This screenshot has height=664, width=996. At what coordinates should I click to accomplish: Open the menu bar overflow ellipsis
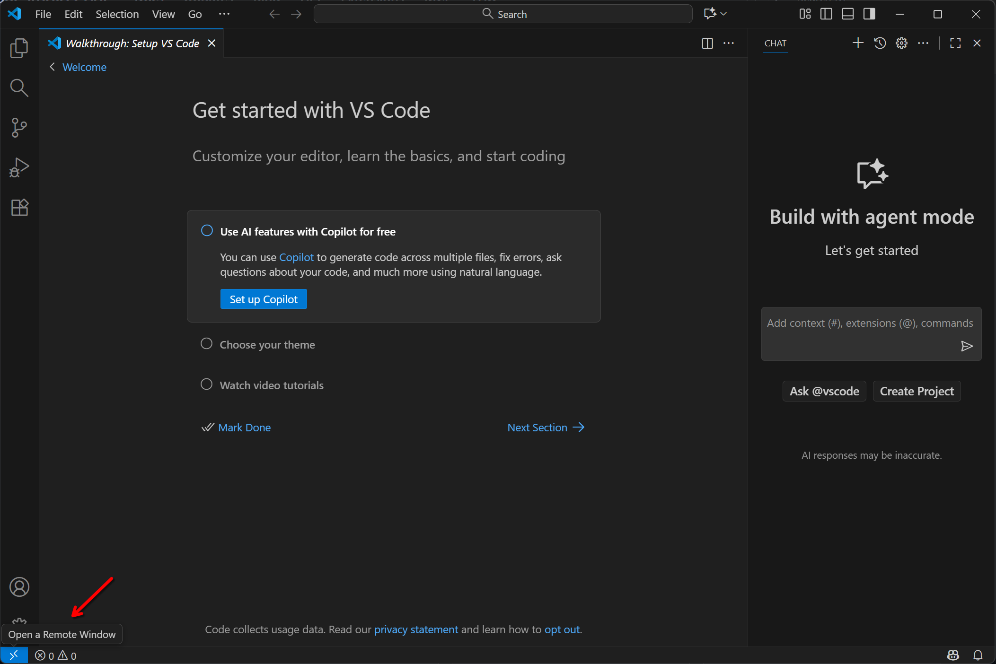(x=225, y=14)
